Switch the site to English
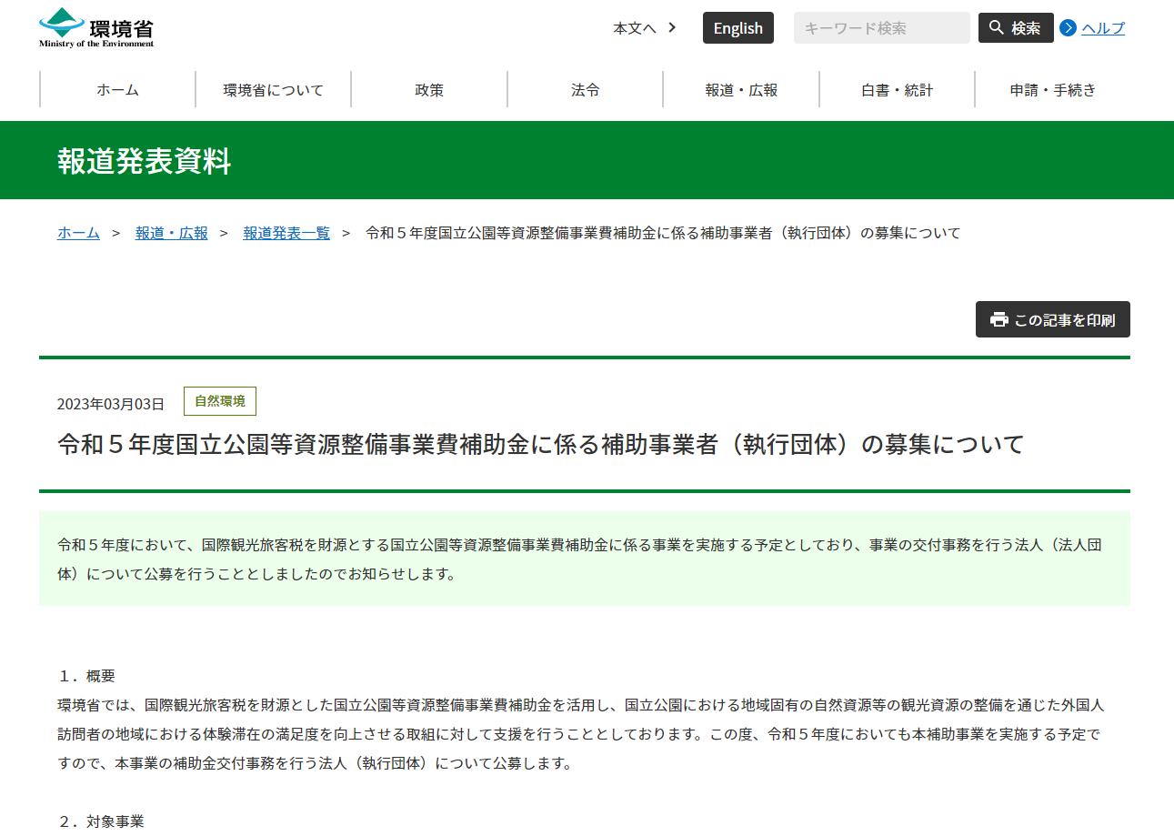This screenshot has width=1174, height=836. [x=738, y=28]
